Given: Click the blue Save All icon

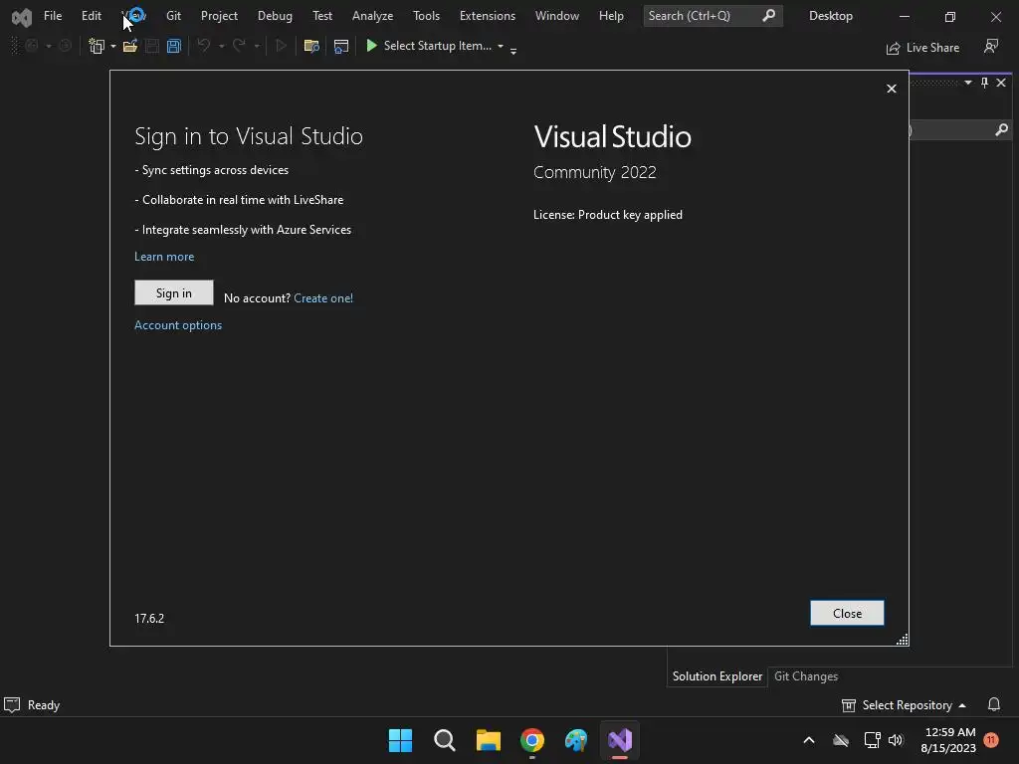Looking at the screenshot, I should 173,46.
